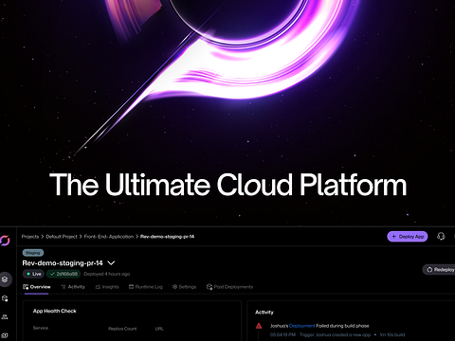Open the blue Deployment link in Activity
This screenshot has width=455, height=341.
301,326
